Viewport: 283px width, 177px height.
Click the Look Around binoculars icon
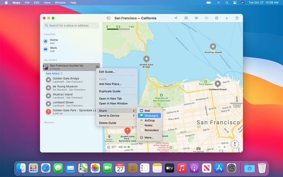click(206, 18)
